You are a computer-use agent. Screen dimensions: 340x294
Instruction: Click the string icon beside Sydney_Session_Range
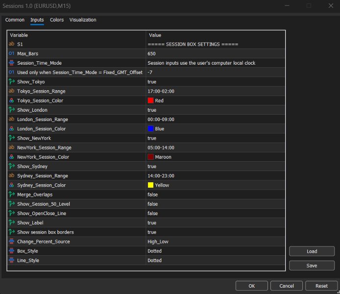pos(11,175)
